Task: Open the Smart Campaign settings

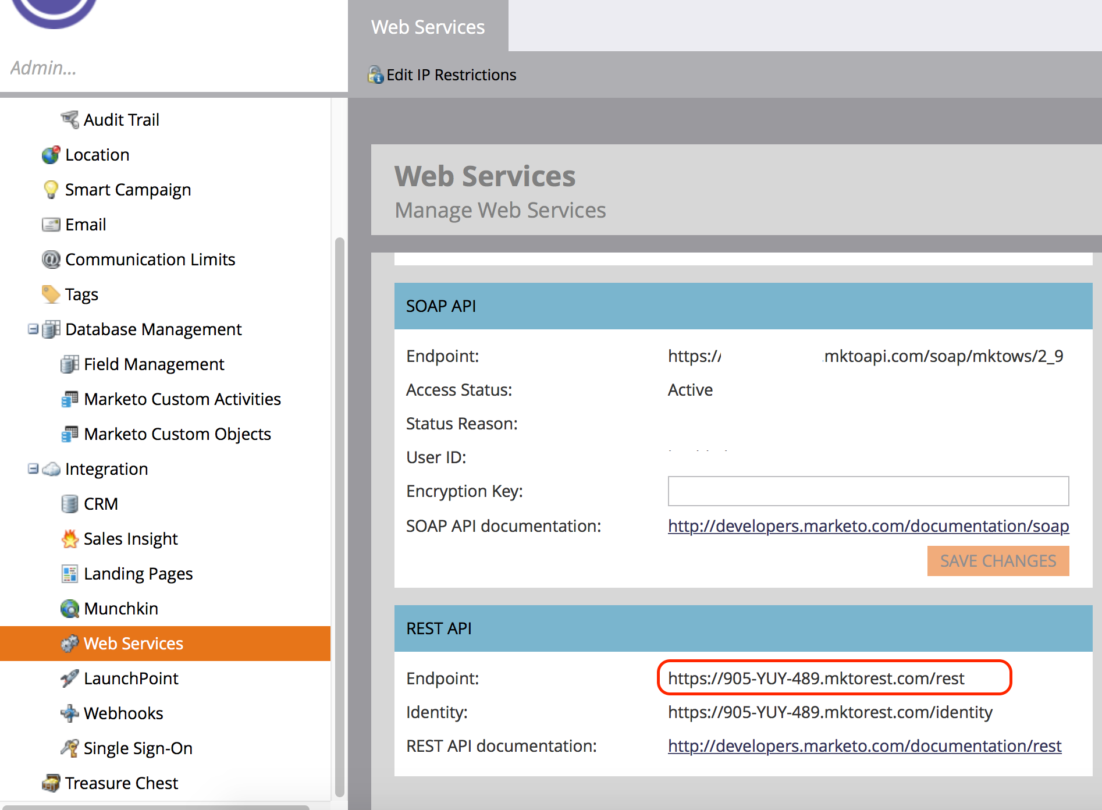Action: [x=128, y=190]
